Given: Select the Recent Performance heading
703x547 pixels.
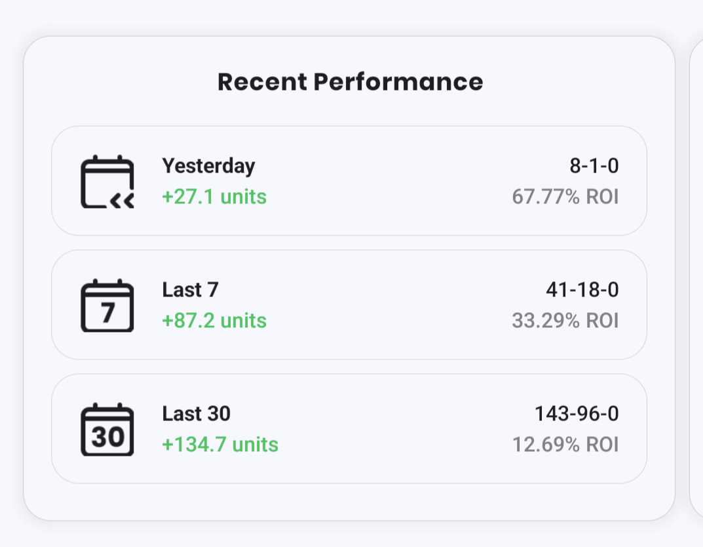Looking at the screenshot, I should coord(350,82).
